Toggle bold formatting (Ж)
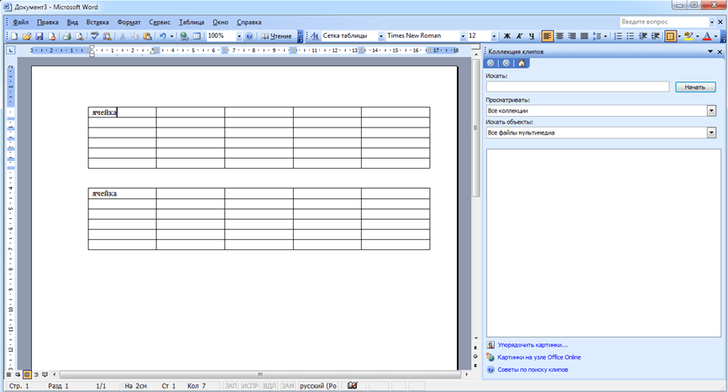The width and height of the screenshot is (728, 392). click(x=507, y=37)
